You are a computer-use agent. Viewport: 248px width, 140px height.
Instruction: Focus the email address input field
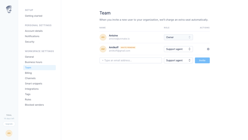pyautogui.click(x=131, y=61)
